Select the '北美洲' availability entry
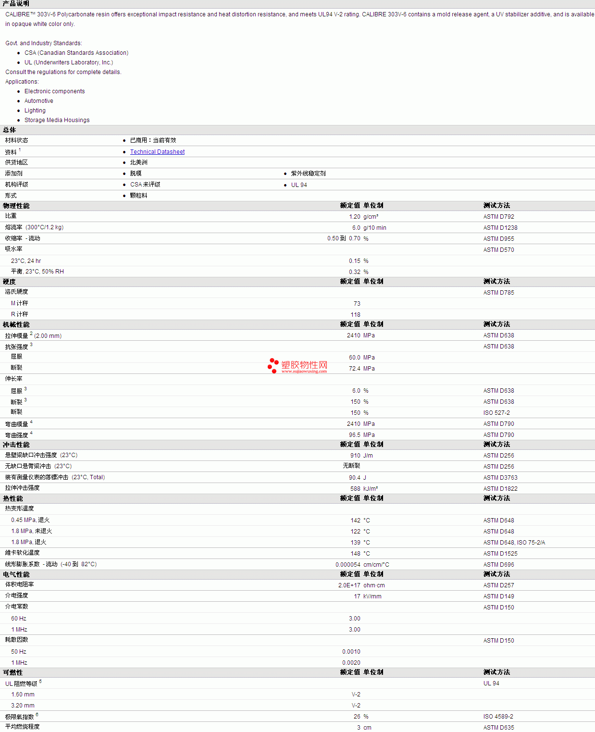Screen dimensions: 595x732 pyautogui.click(x=139, y=162)
